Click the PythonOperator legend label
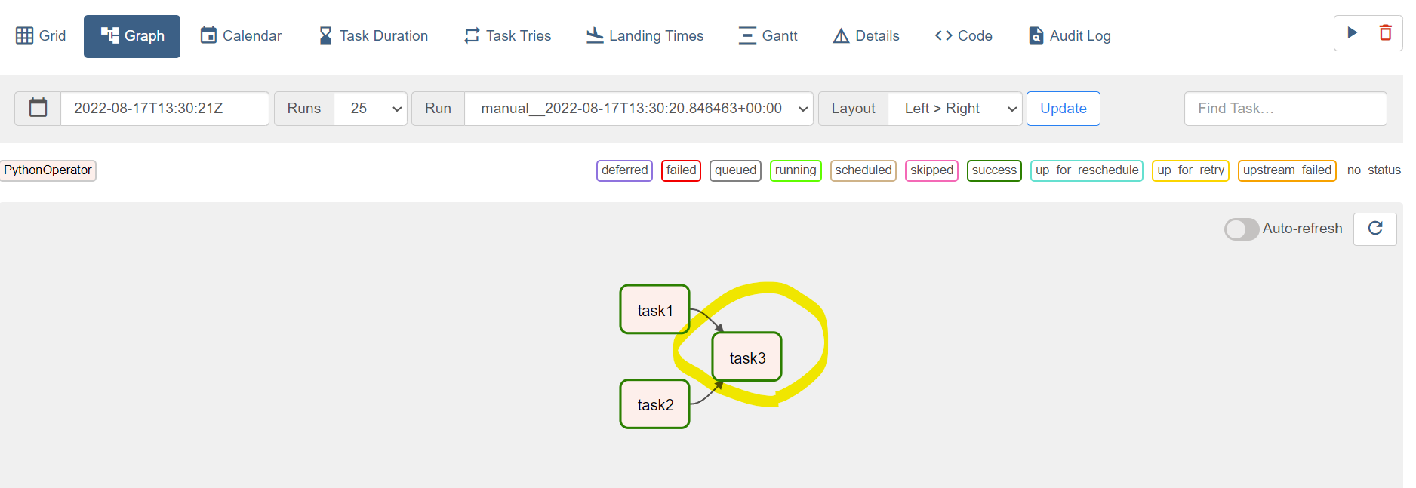Screen dimensions: 1416x488 [48, 170]
